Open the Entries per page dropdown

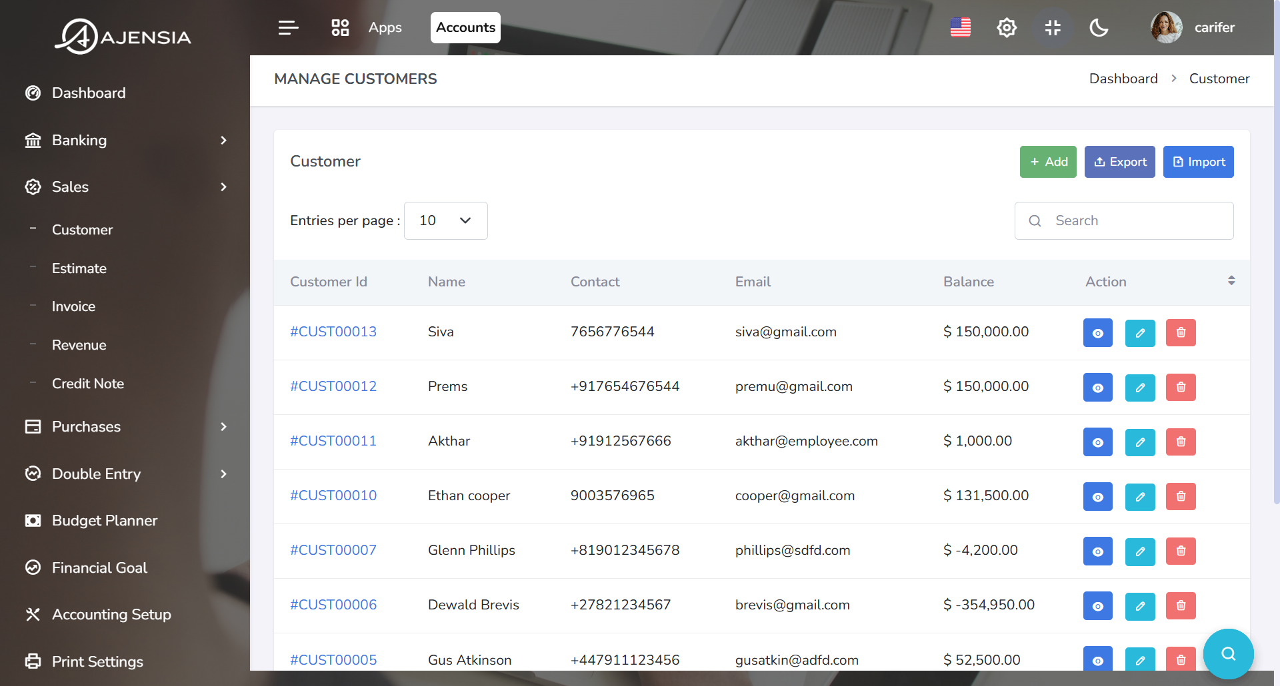tap(445, 220)
